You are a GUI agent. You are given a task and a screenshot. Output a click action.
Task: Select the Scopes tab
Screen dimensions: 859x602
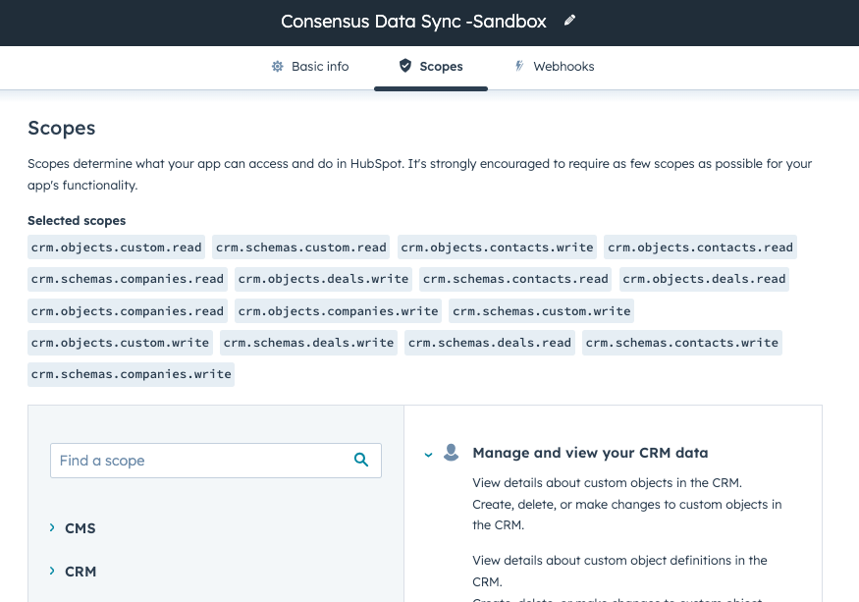(x=431, y=67)
